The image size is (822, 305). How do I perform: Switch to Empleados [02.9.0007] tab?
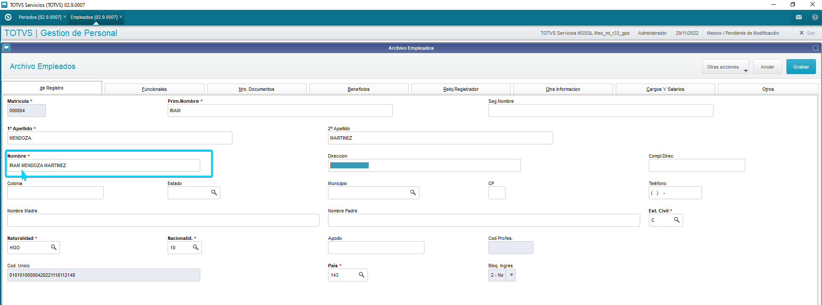tap(94, 17)
